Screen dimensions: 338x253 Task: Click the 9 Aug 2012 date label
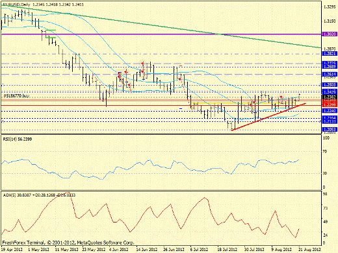[281, 249]
